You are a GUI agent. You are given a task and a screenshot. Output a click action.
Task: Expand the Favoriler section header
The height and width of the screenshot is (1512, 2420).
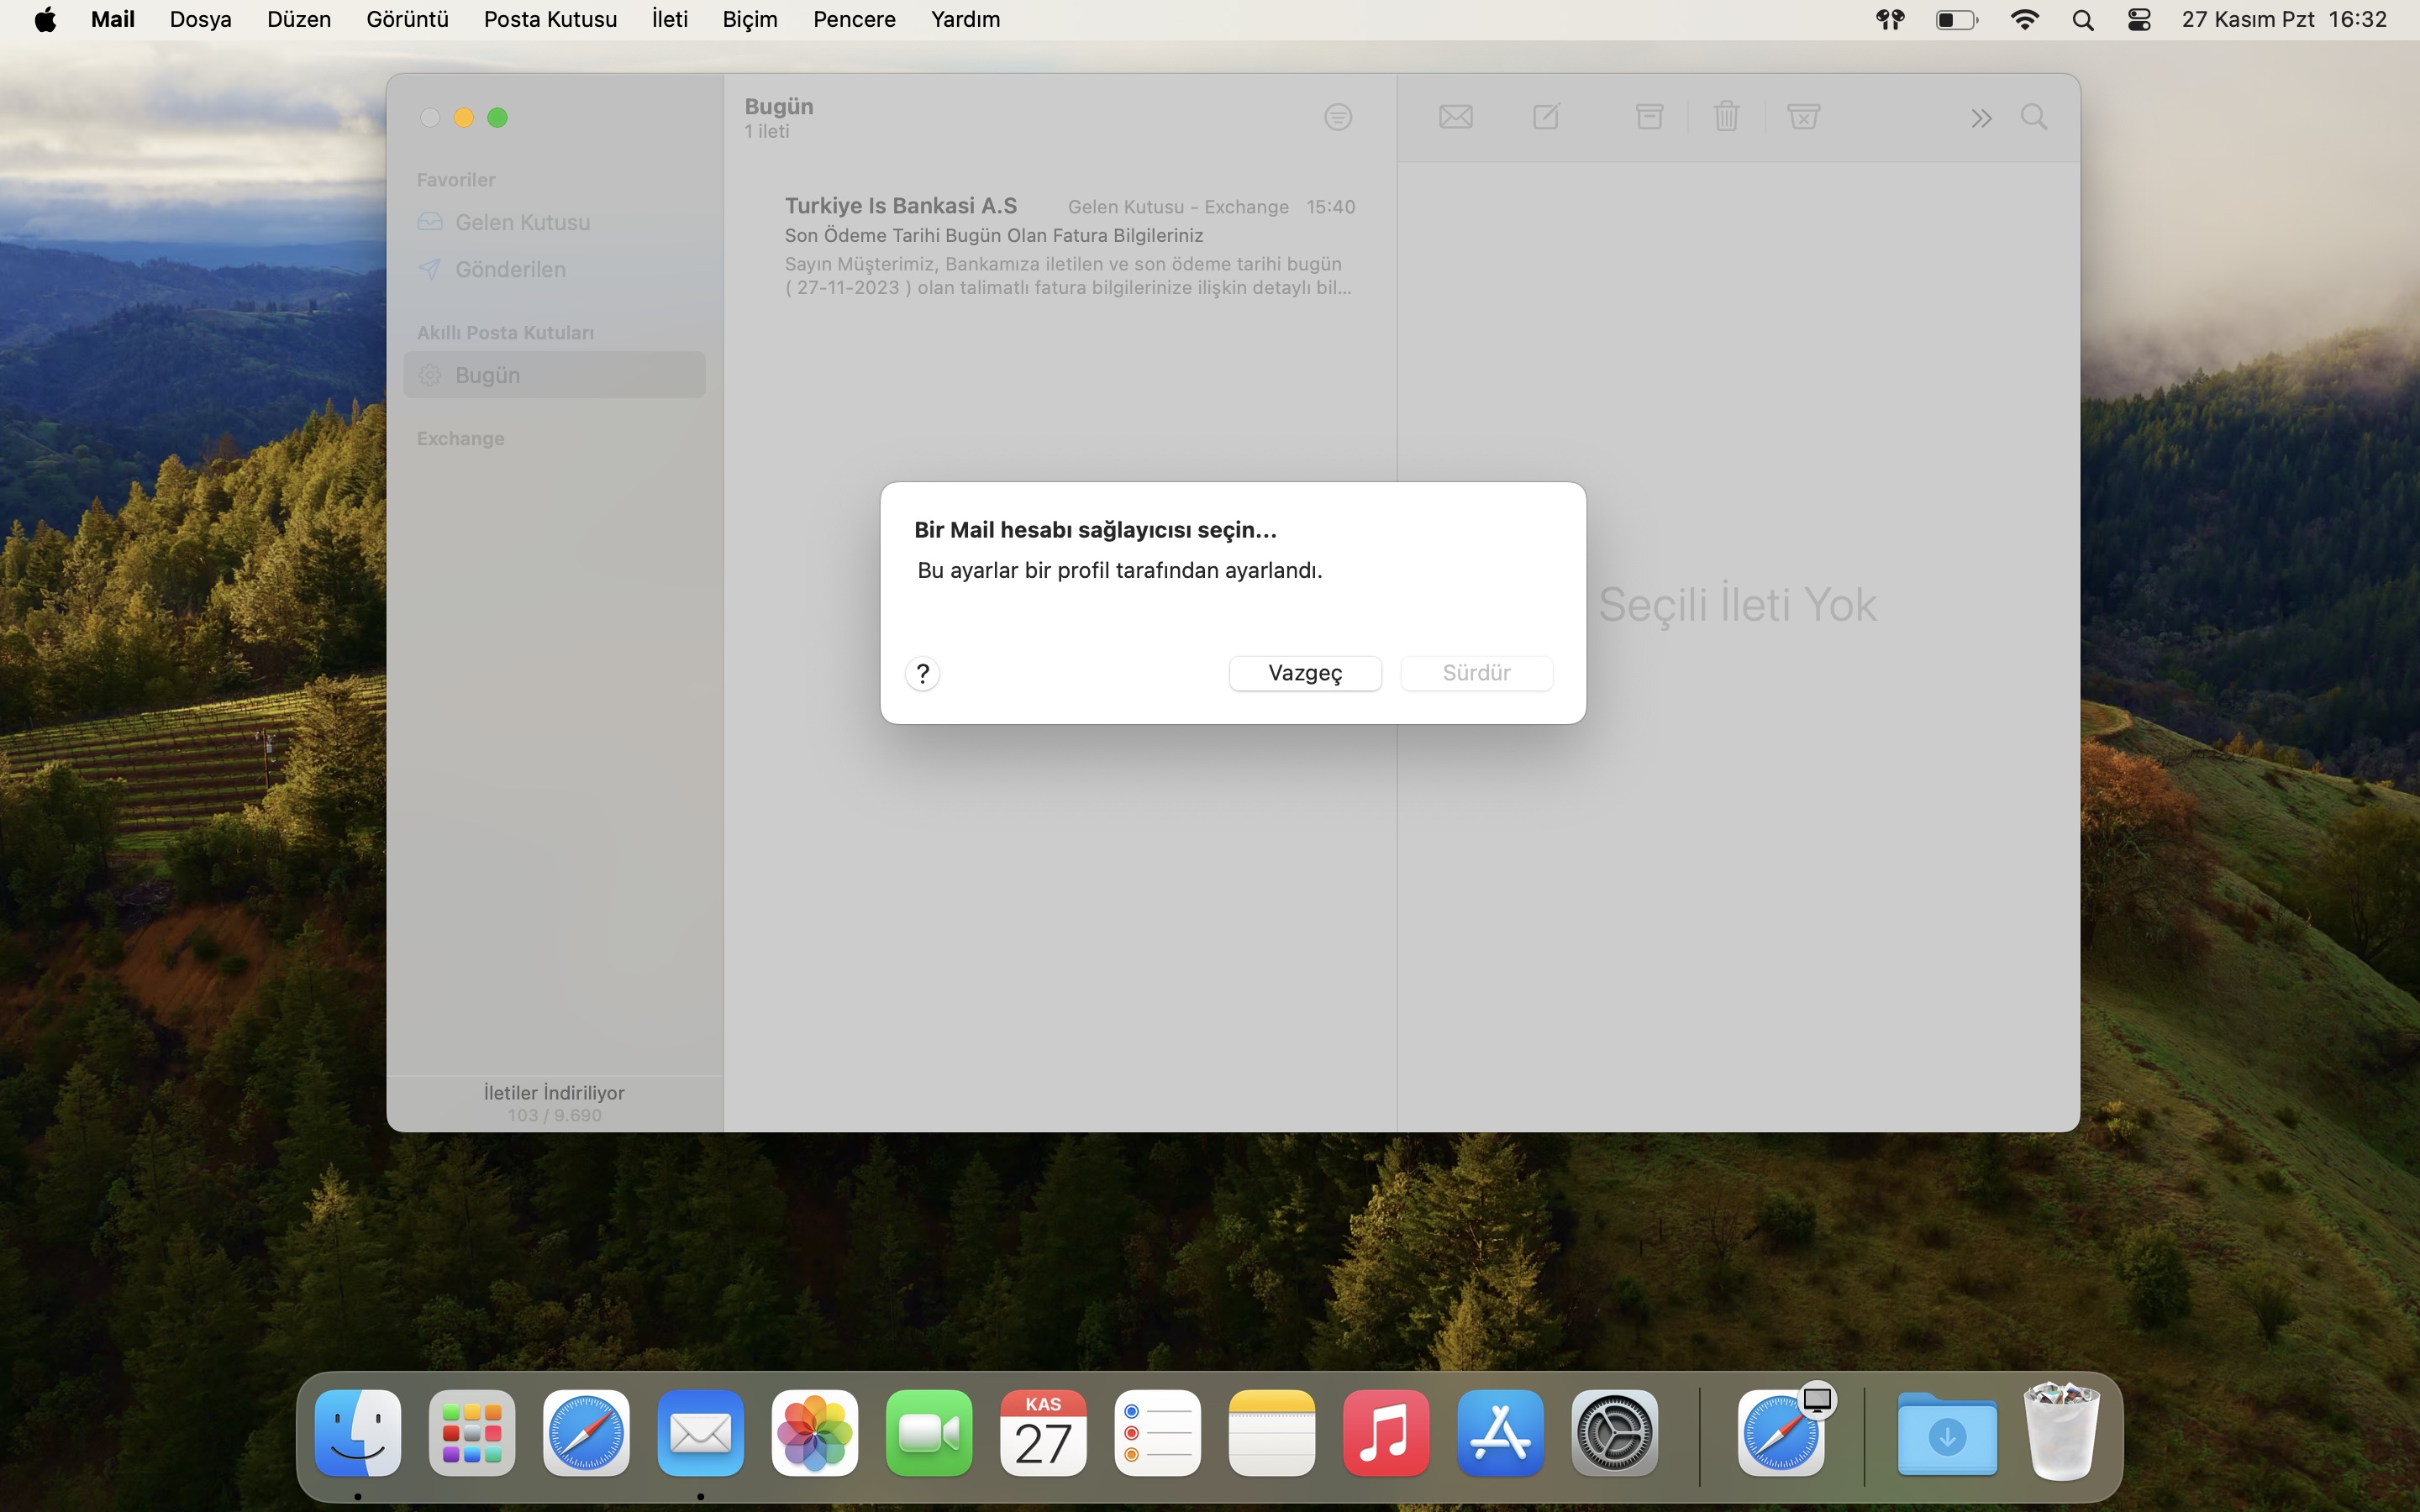pyautogui.click(x=456, y=180)
